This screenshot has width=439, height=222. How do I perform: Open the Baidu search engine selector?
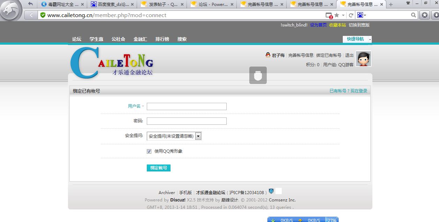point(362,15)
